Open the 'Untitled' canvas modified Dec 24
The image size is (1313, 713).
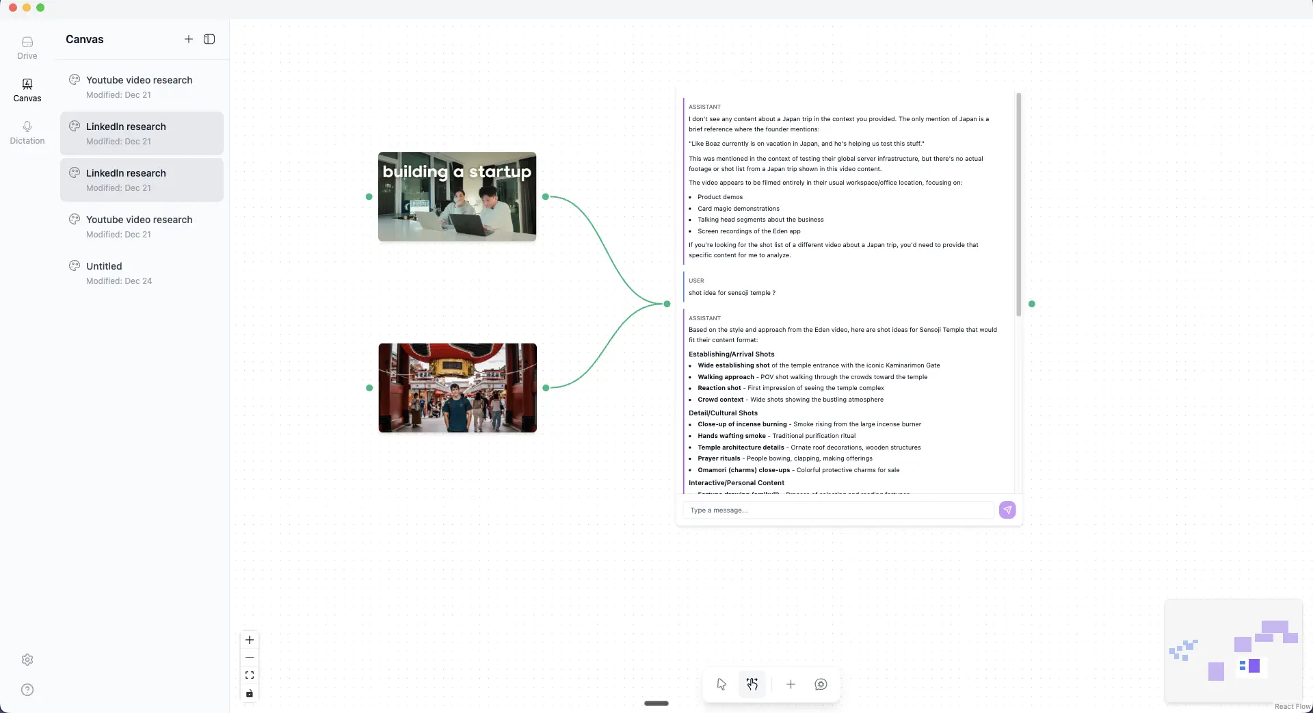click(142, 272)
